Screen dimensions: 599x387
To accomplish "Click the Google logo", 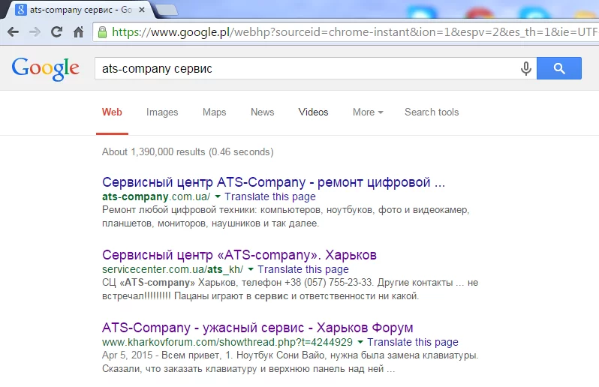I will click(x=46, y=69).
